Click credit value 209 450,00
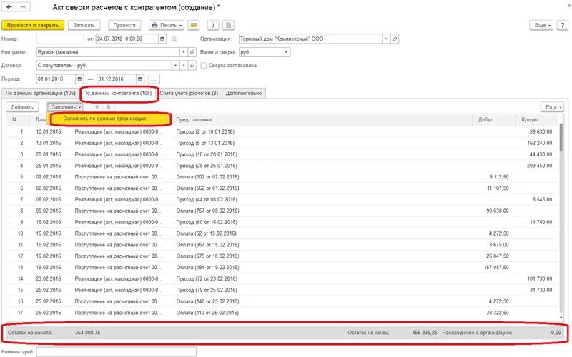This screenshot has width=572, height=357. coord(540,166)
